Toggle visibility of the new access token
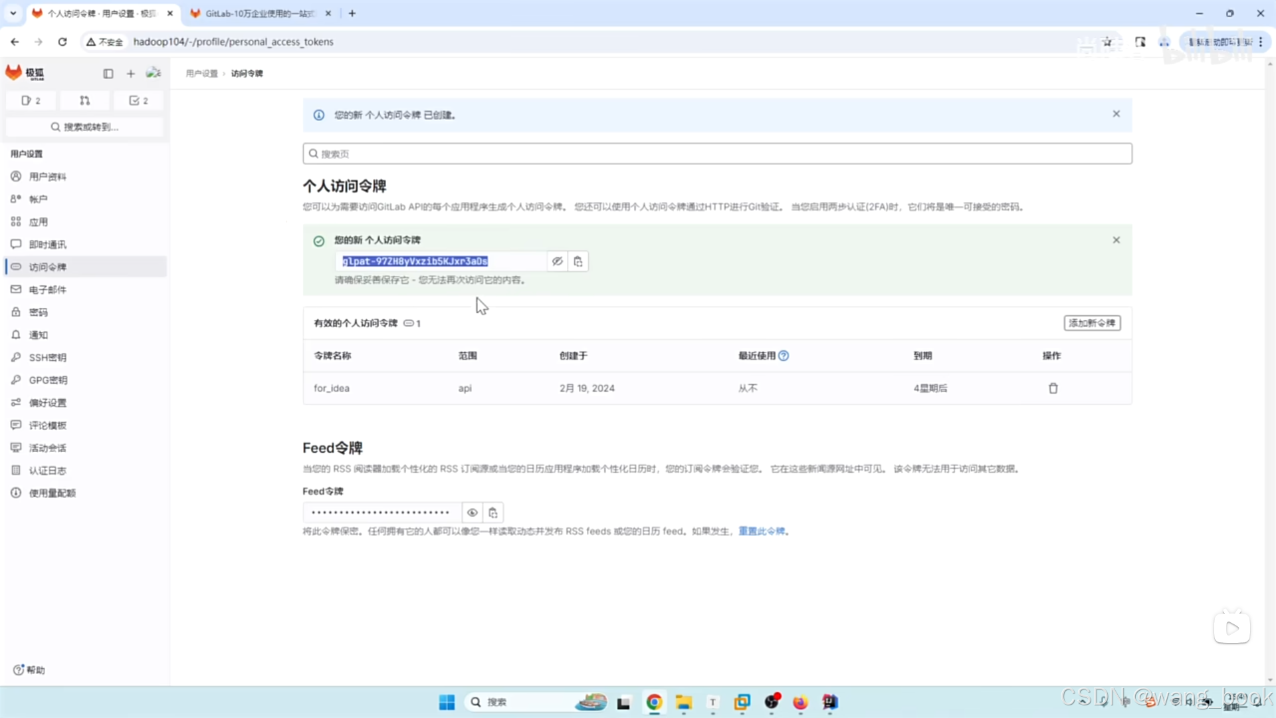The image size is (1276, 718). (x=557, y=261)
